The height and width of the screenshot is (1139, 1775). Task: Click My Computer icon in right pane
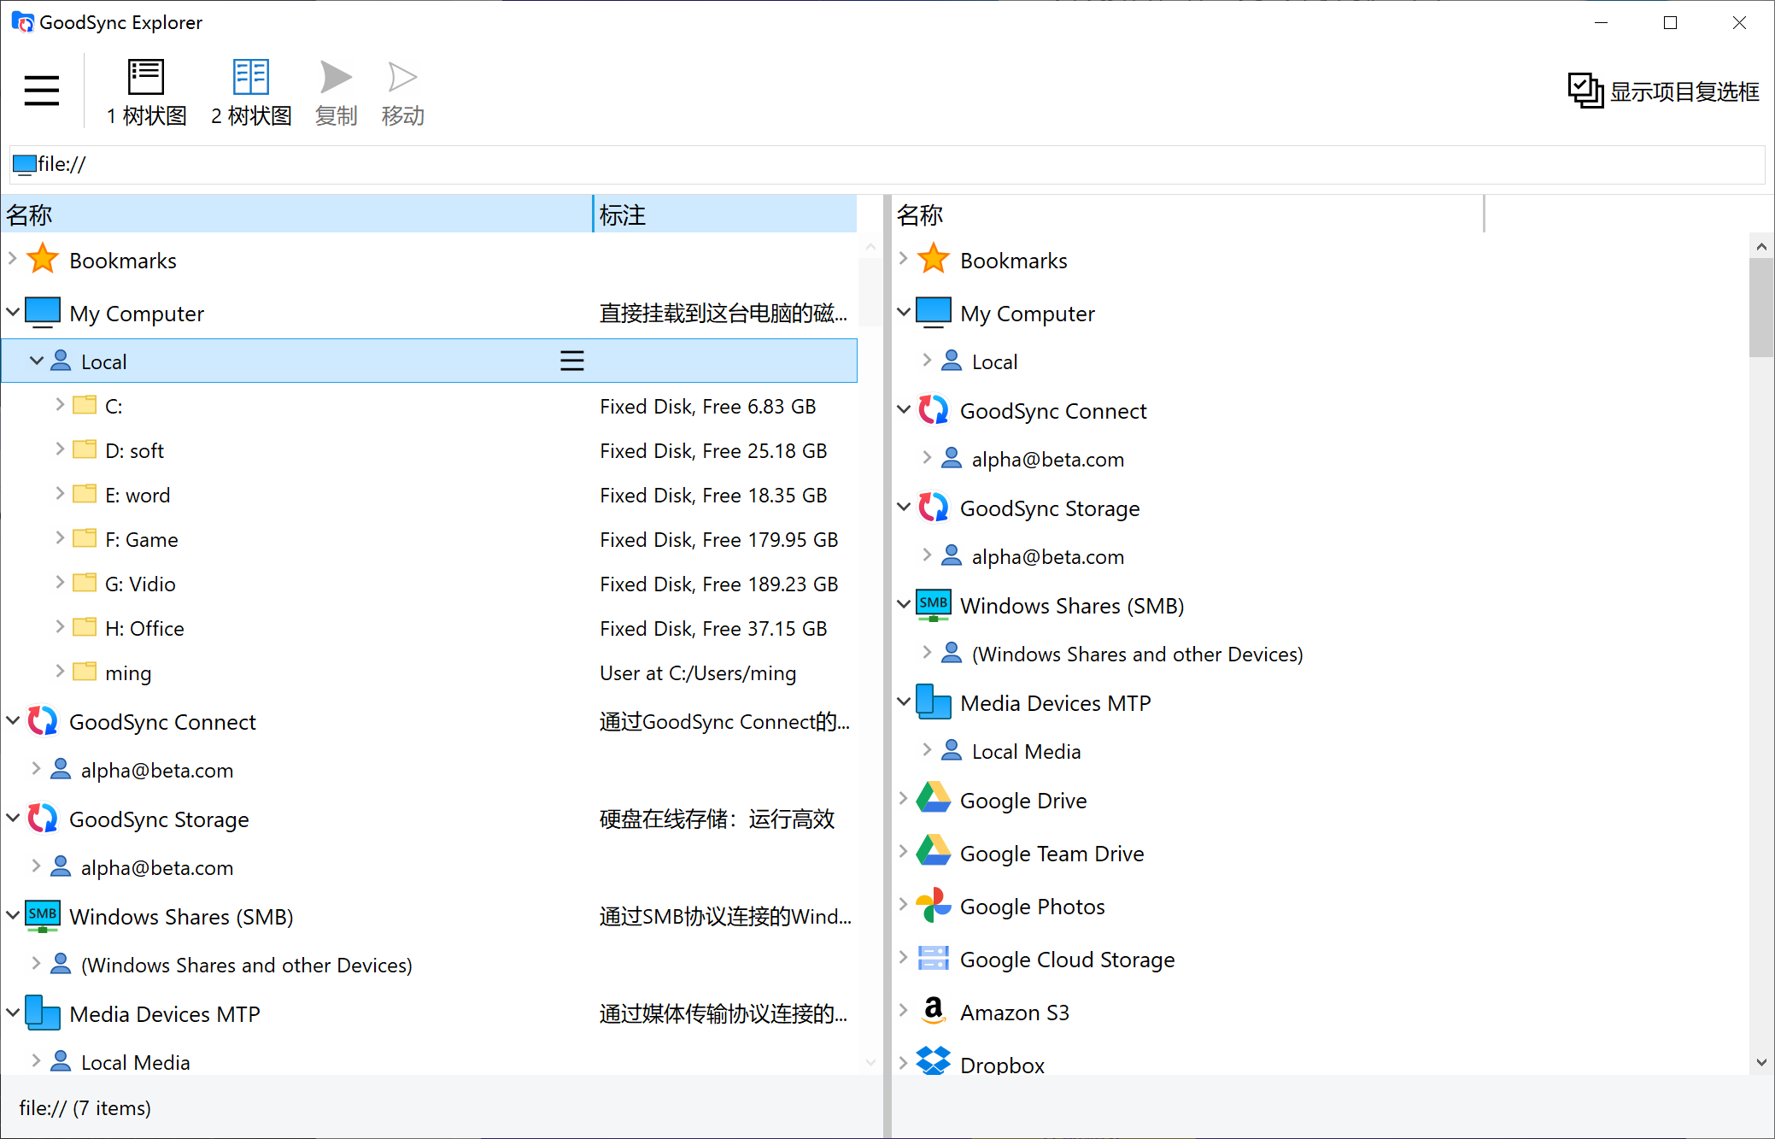tap(934, 313)
